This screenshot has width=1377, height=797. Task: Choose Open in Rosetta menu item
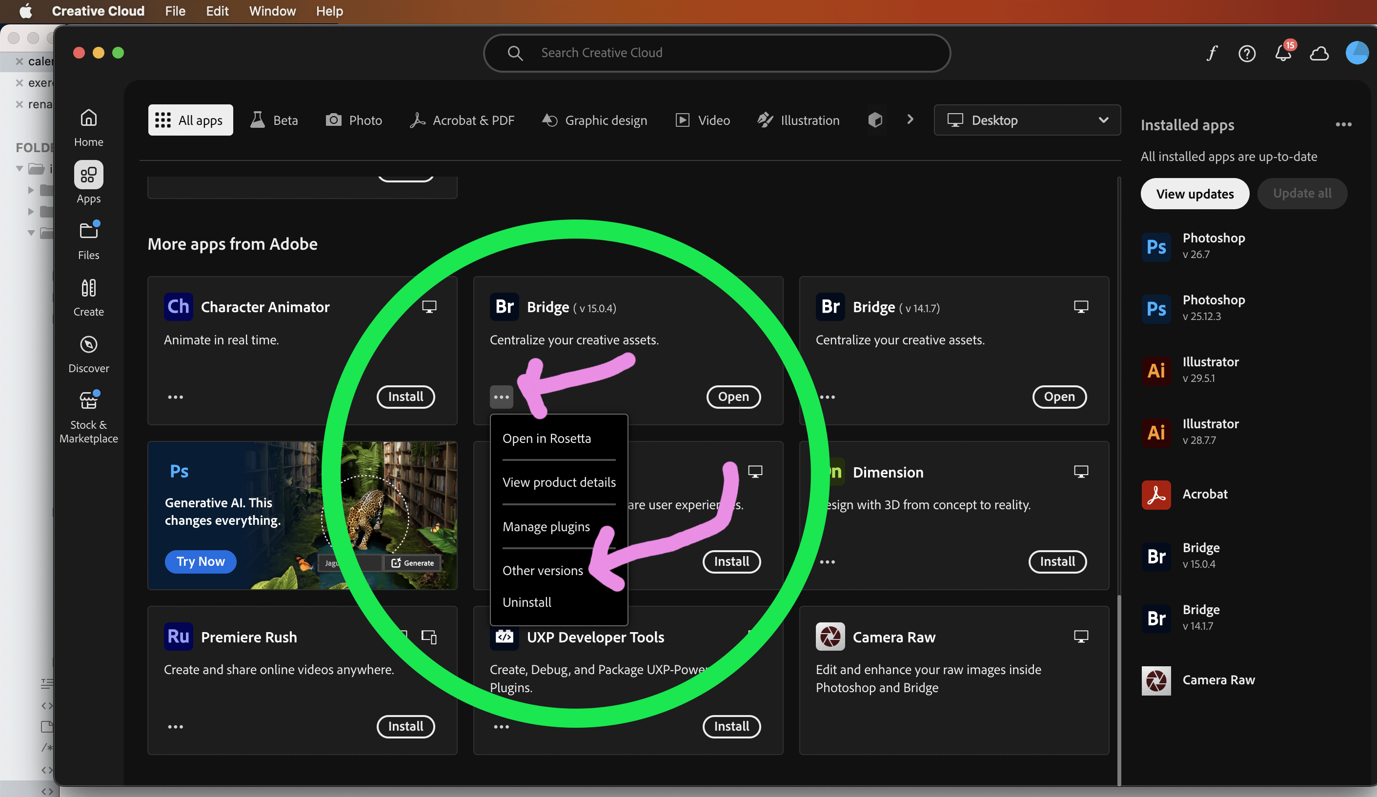point(547,438)
